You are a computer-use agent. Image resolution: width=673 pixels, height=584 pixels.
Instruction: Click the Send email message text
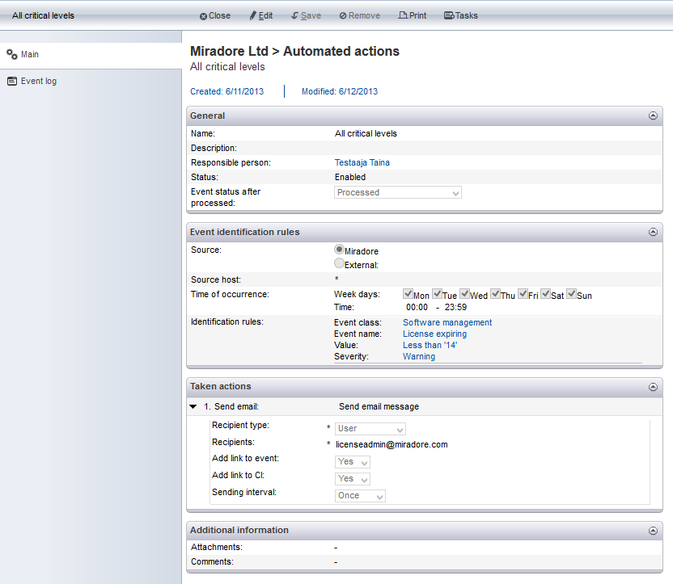pyautogui.click(x=379, y=406)
